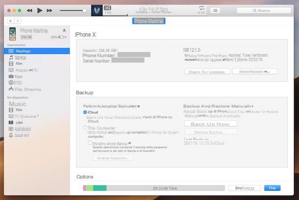Select the iCloud backup radio button
This screenshot has height=200, width=299.
pos(85,112)
